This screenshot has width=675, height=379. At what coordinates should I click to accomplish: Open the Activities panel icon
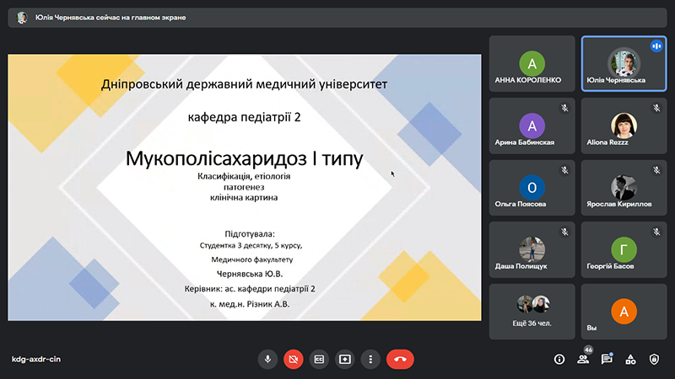(629, 359)
